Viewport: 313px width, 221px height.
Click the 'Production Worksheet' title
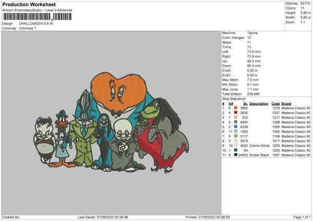pyautogui.click(x=29, y=4)
